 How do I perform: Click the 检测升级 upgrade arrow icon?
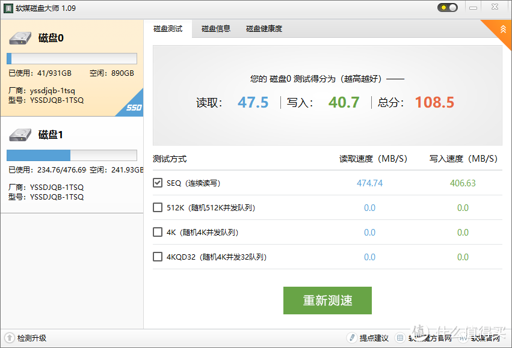click(10, 338)
